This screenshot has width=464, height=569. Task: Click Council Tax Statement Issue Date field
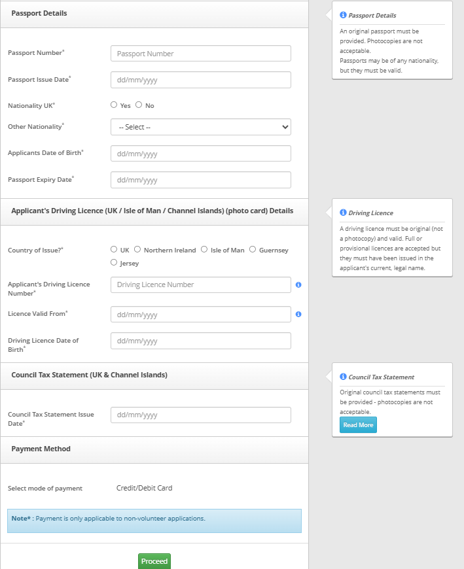(201, 415)
